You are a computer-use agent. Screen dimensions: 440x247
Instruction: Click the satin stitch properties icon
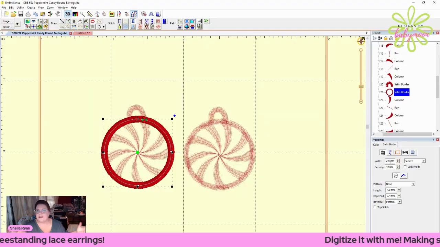383,152
